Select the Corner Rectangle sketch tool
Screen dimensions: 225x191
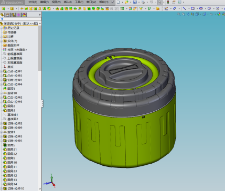[x=192, y=8]
